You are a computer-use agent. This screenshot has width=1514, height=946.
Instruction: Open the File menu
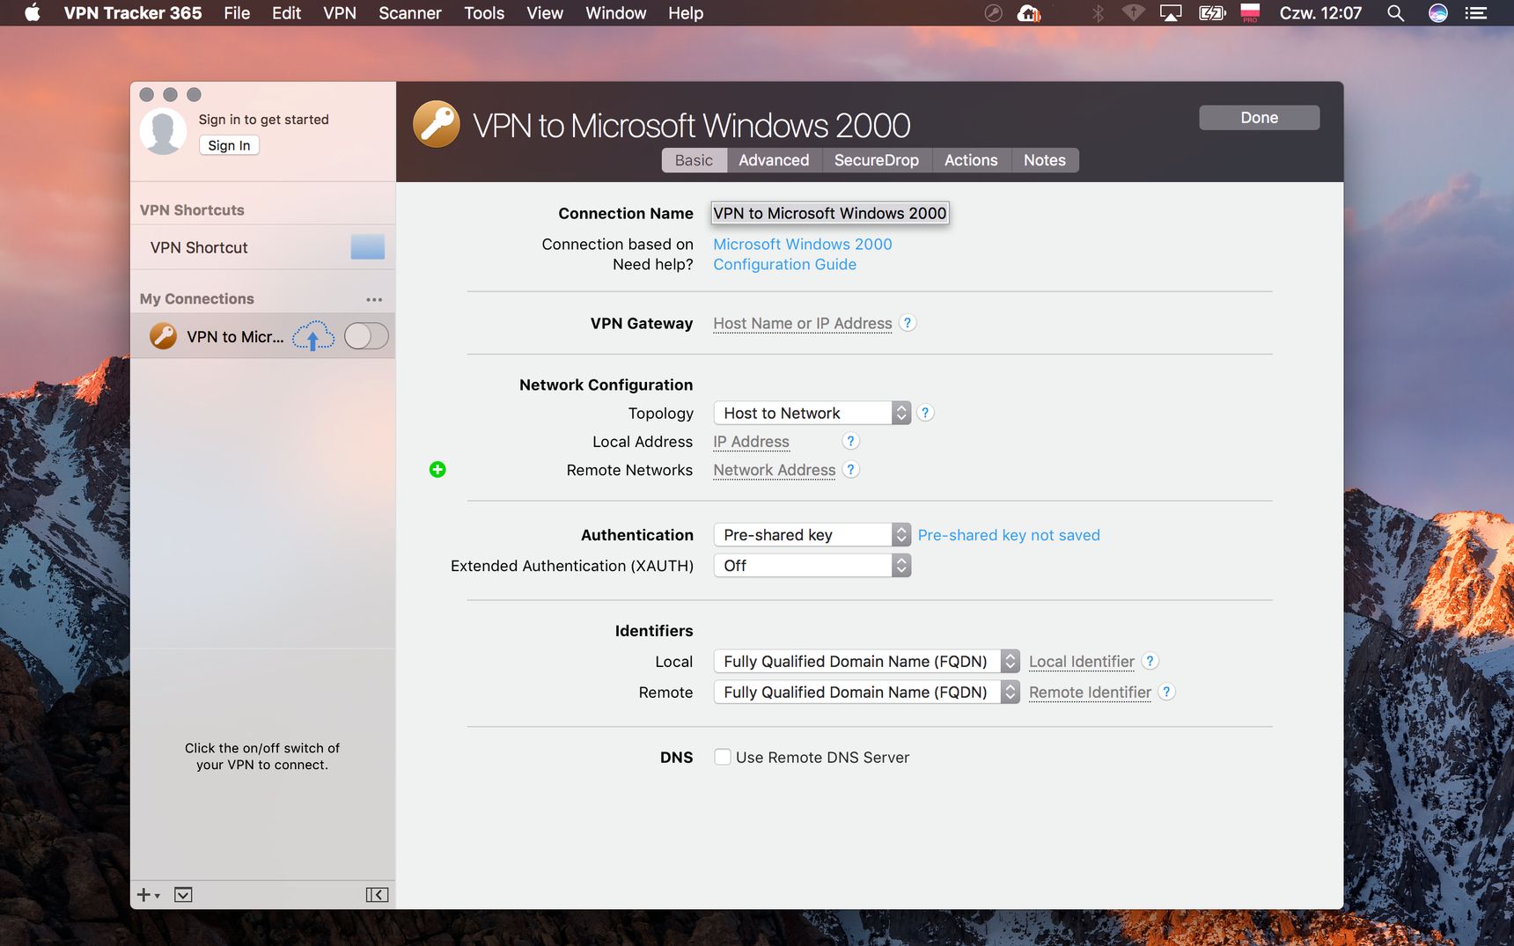tap(237, 13)
